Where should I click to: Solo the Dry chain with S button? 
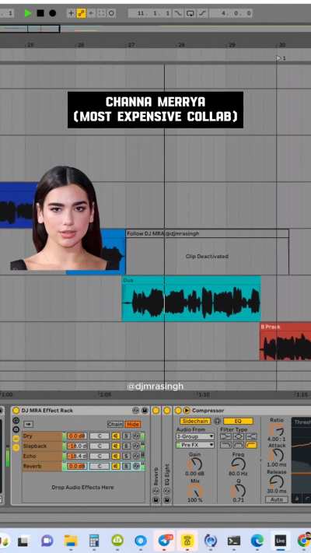[126, 436]
